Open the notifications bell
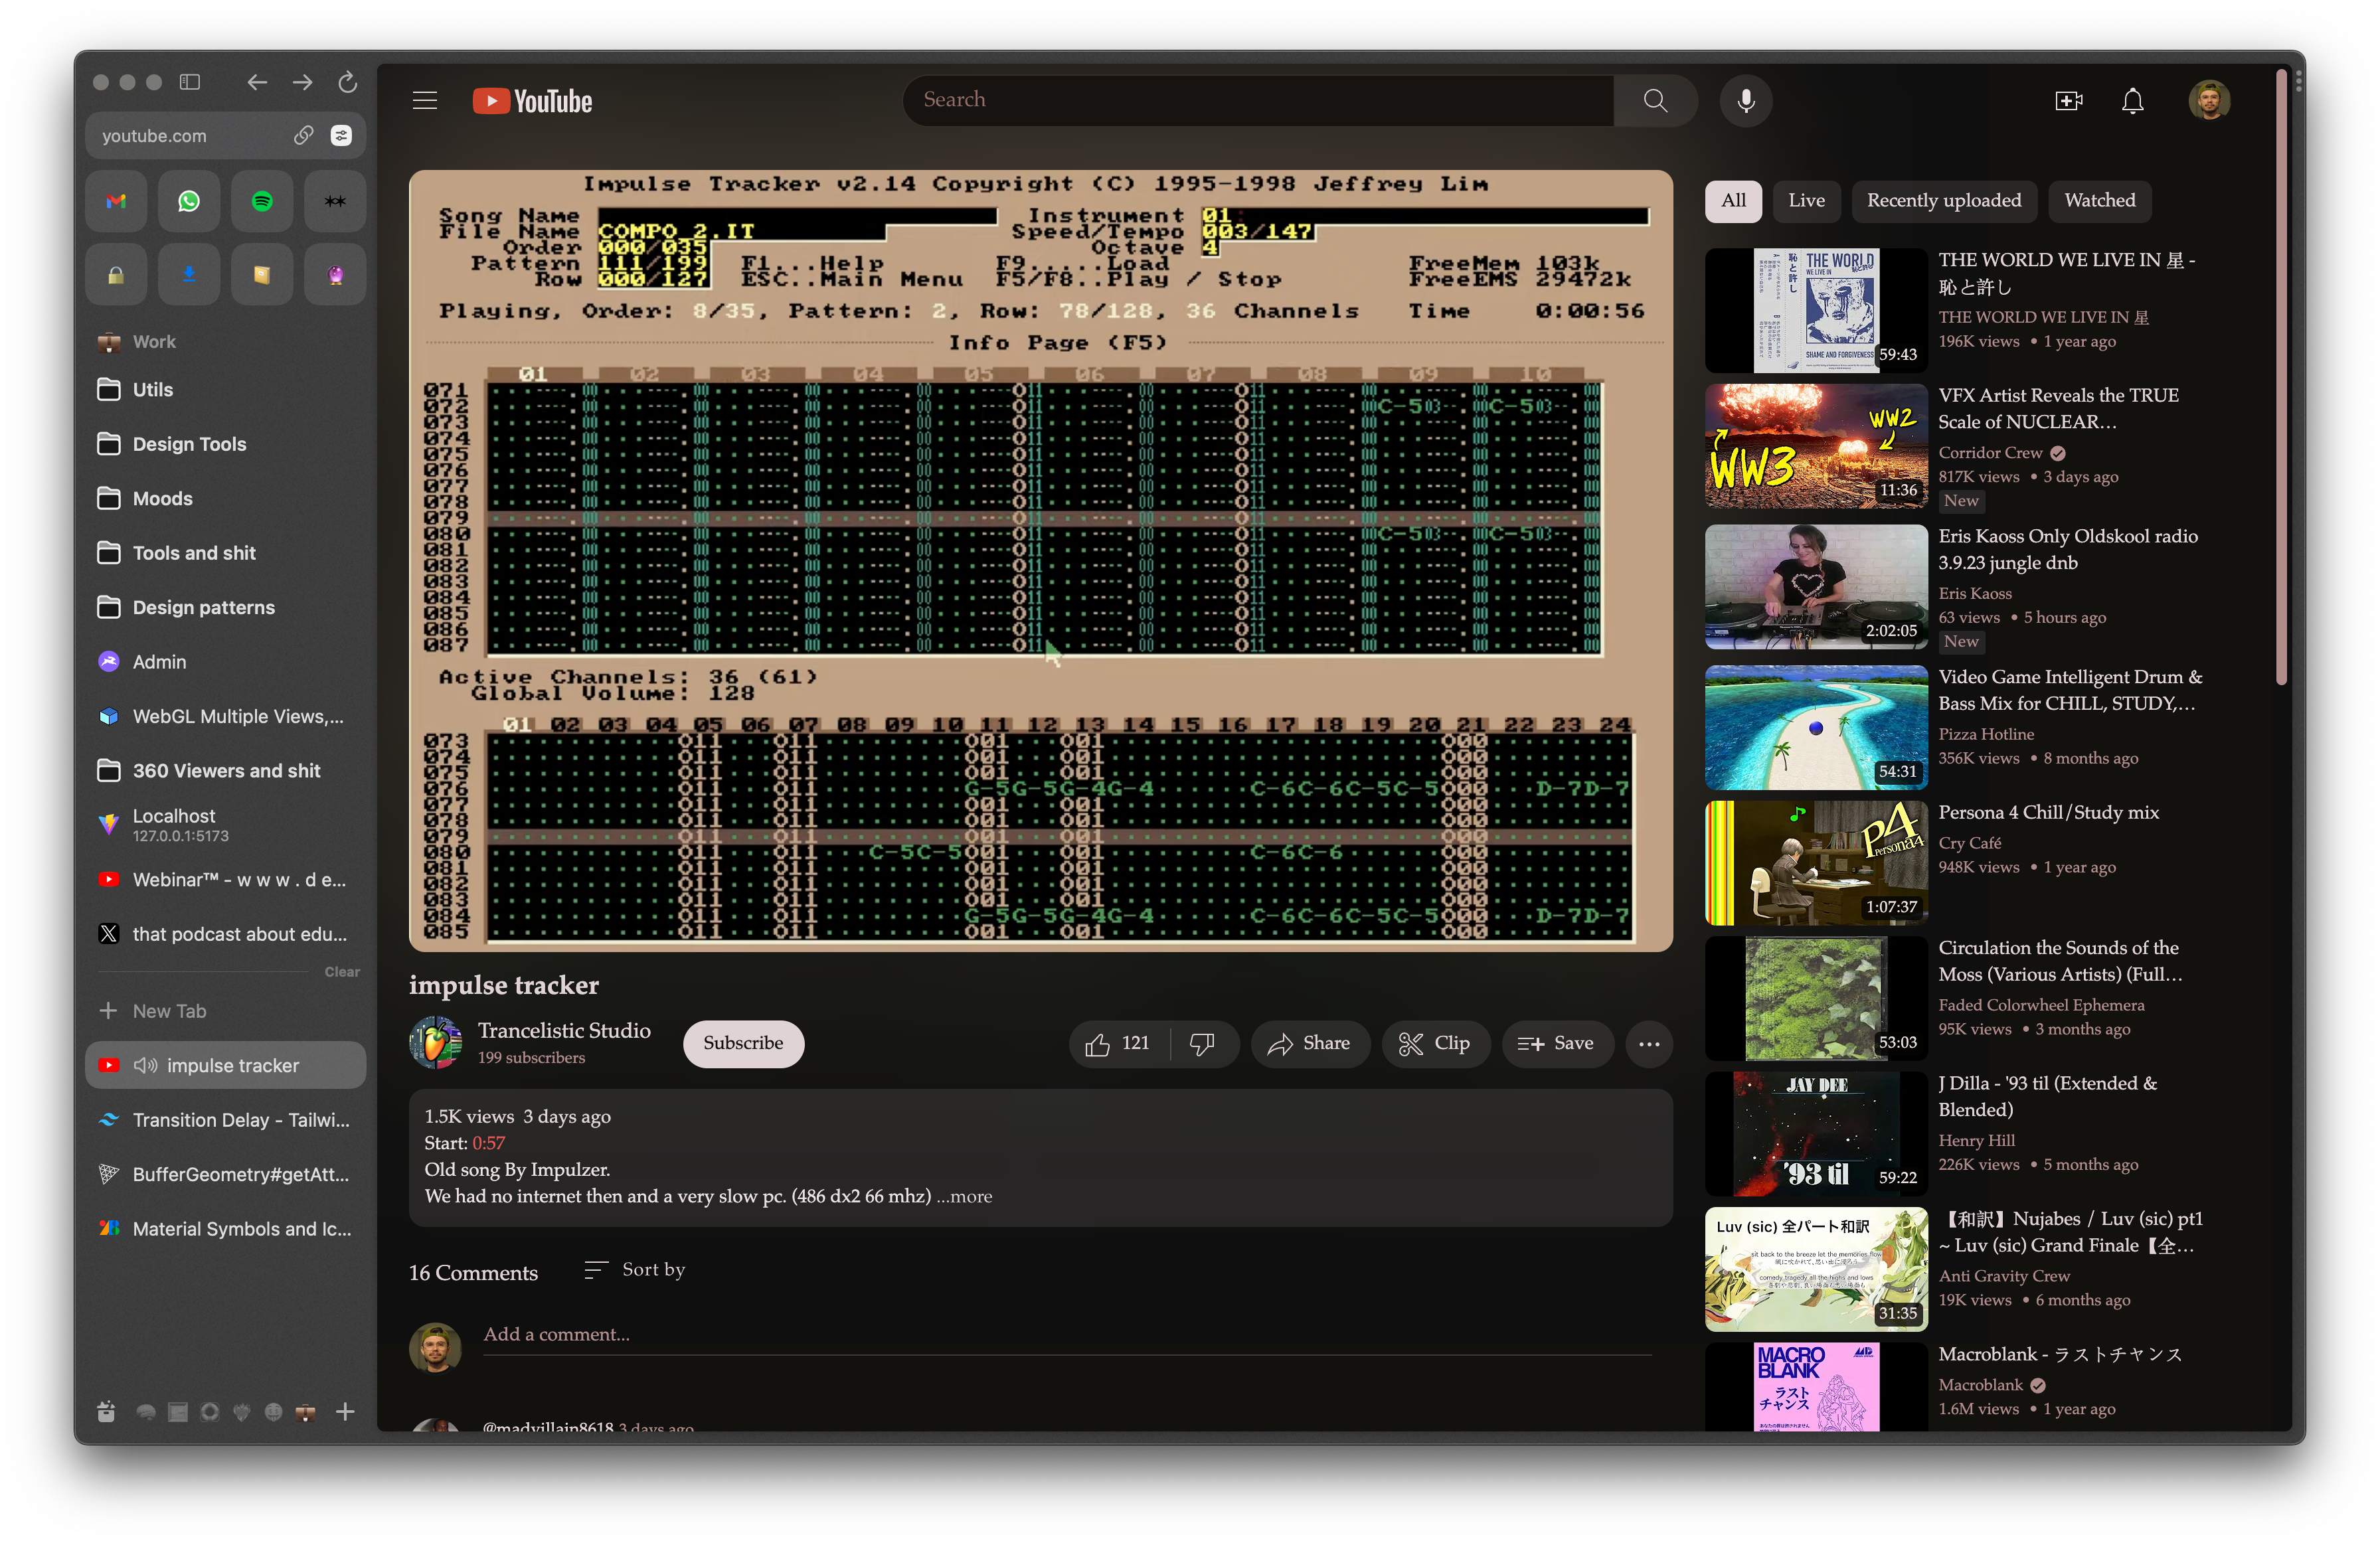The image size is (2380, 1543). [2132, 101]
